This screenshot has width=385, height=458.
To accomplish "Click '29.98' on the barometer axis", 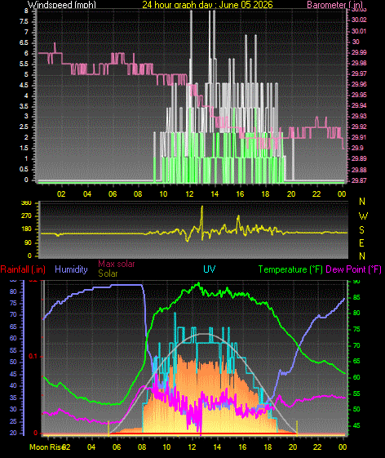I will tap(359, 63).
